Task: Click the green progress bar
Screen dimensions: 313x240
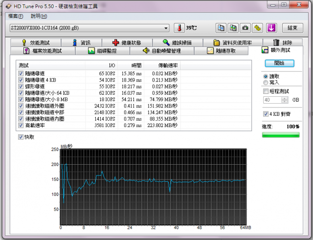Action: [281, 135]
